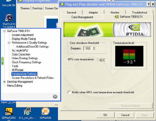Launch the 3DMark06 desktop shortcut
The height and width of the screenshot is (121, 156).
[45, 113]
